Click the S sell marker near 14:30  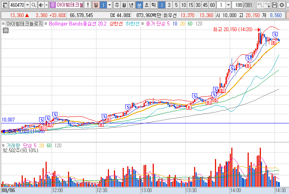point(275,35)
